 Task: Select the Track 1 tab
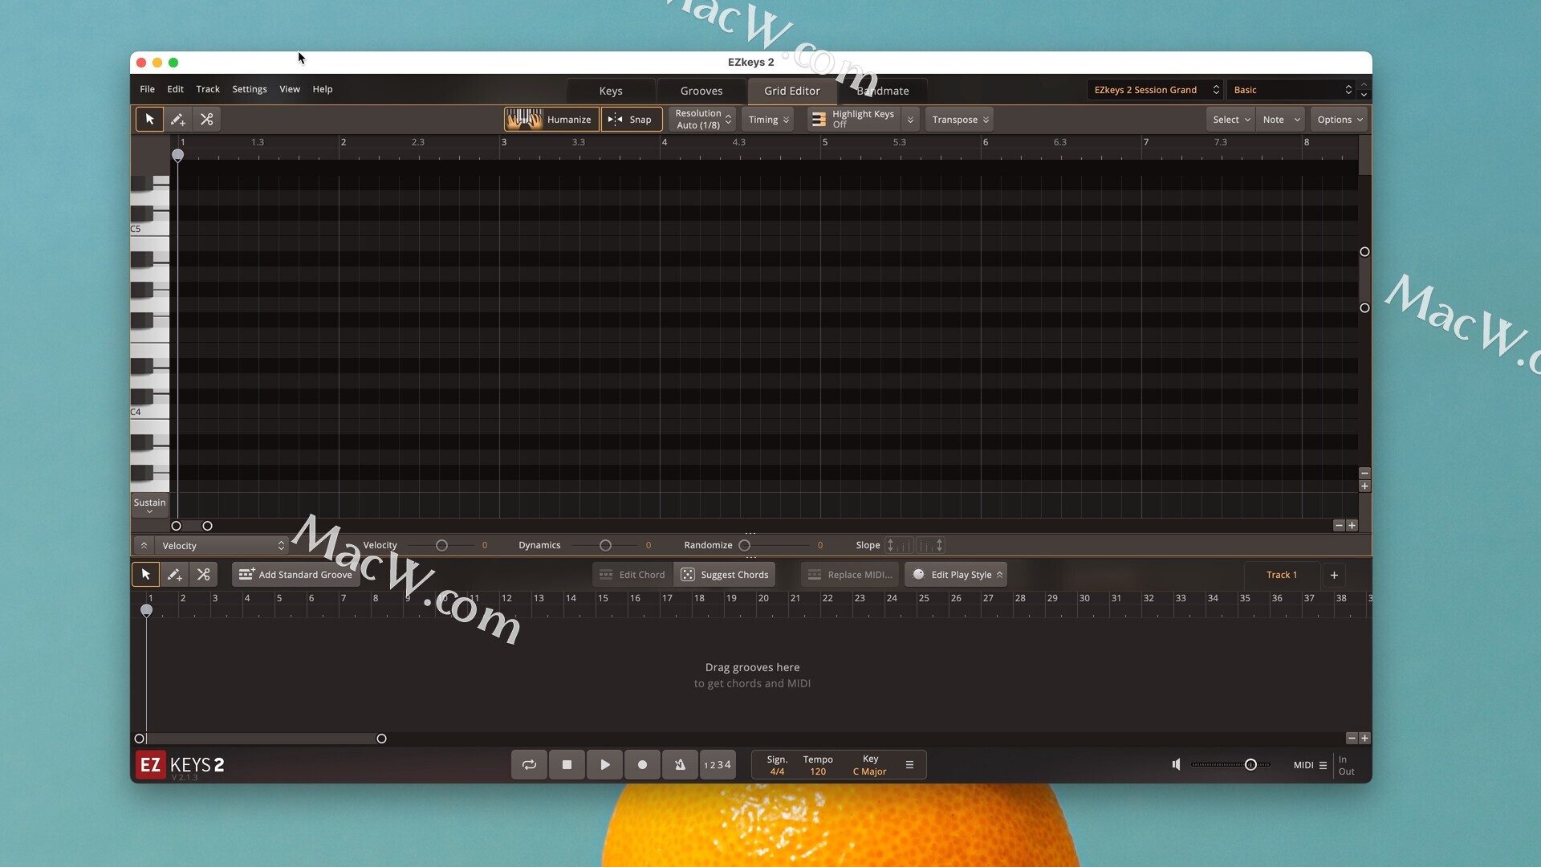coord(1282,575)
